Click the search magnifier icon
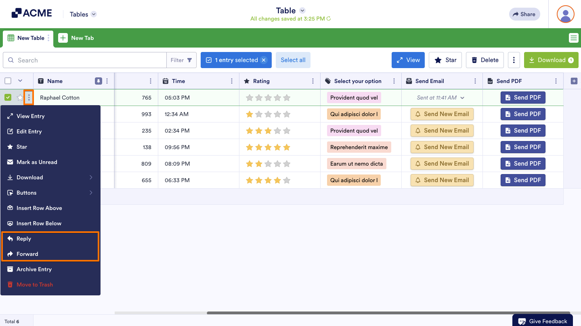The image size is (581, 326). tap(11, 60)
